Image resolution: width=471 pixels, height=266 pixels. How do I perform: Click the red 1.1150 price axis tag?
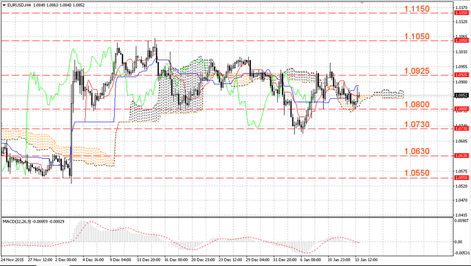click(461, 13)
